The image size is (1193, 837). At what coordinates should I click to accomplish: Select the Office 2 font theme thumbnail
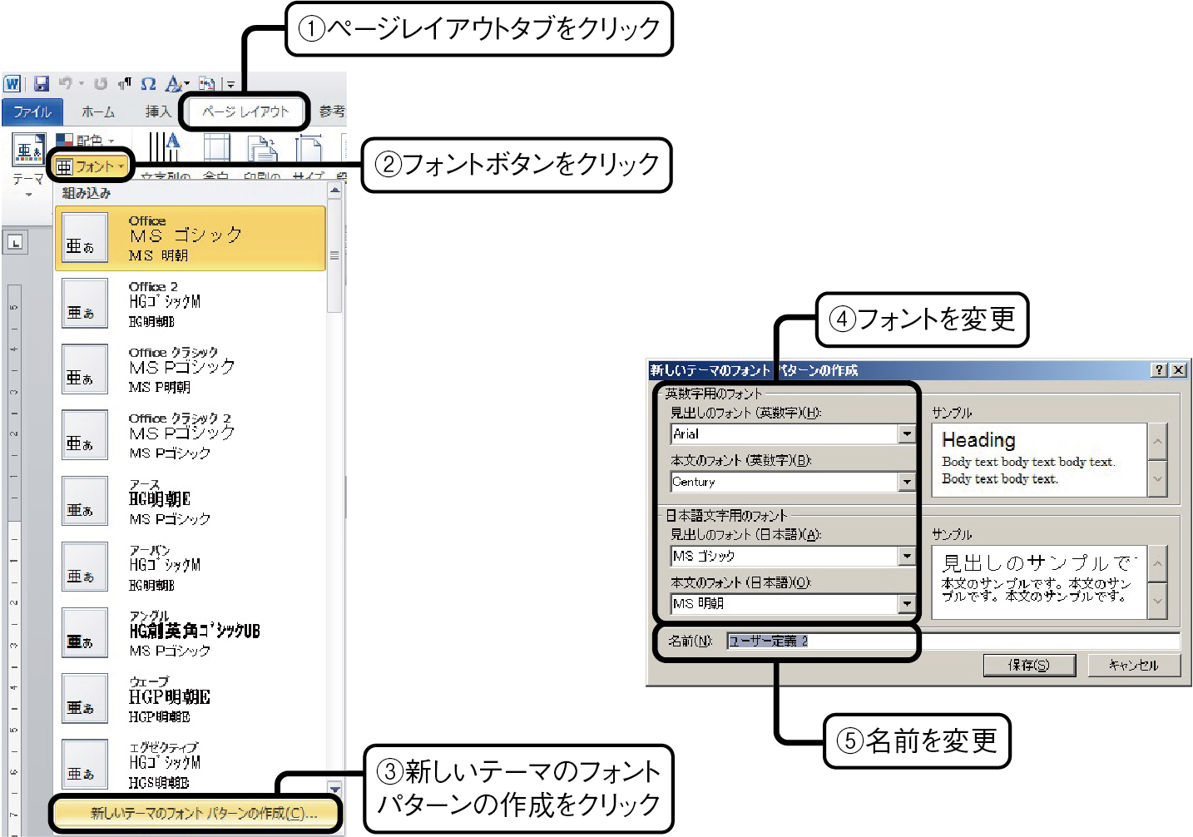tap(87, 304)
